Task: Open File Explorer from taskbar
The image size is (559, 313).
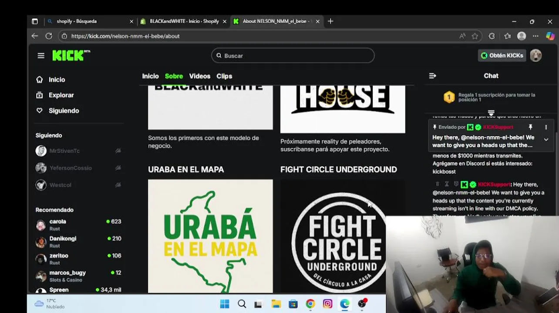Action: pyautogui.click(x=276, y=304)
